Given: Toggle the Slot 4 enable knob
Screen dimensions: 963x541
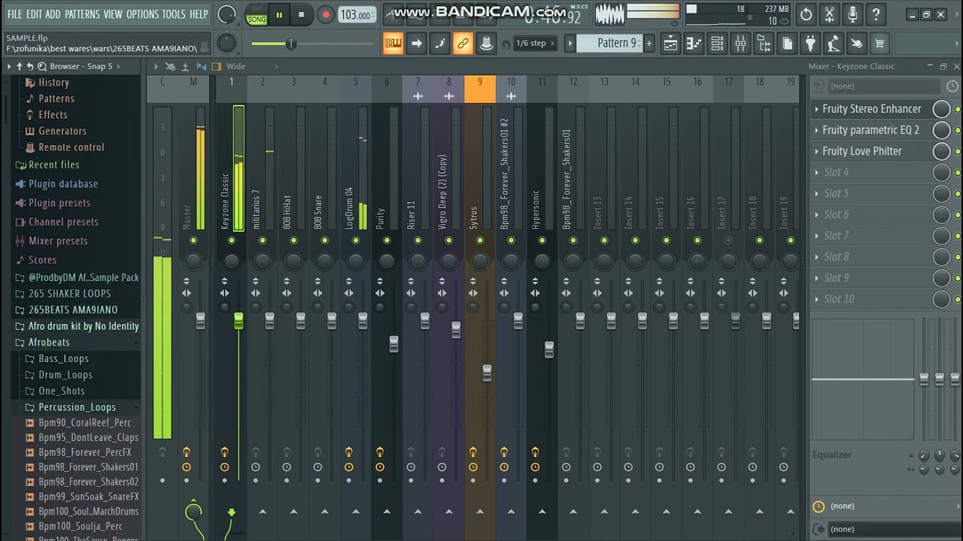Looking at the screenshot, I should coord(941,172).
